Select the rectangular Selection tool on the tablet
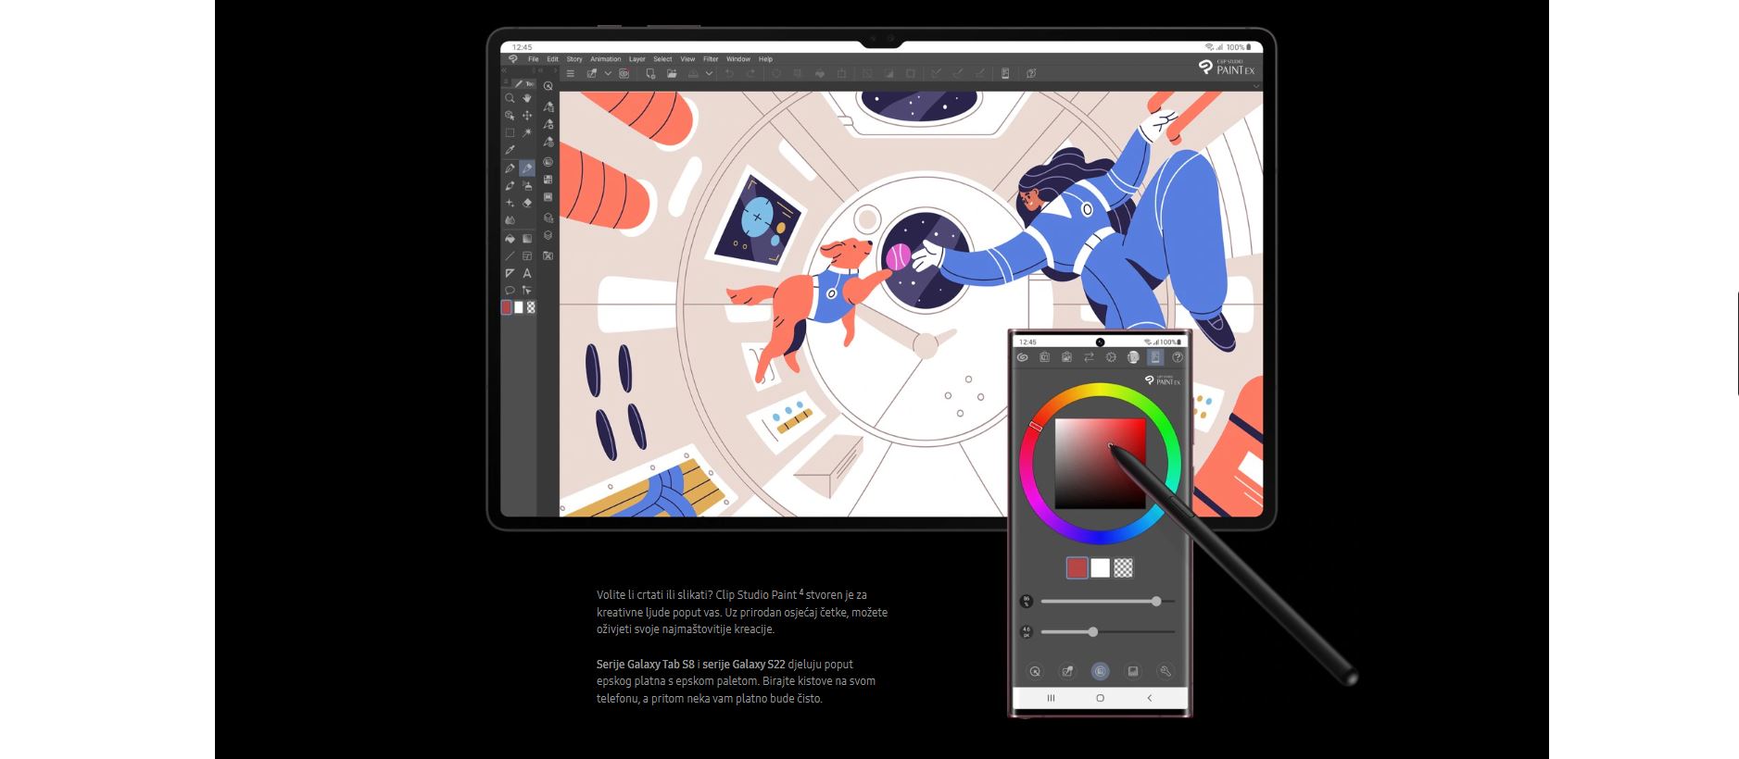This screenshot has width=1739, height=759. tap(510, 132)
